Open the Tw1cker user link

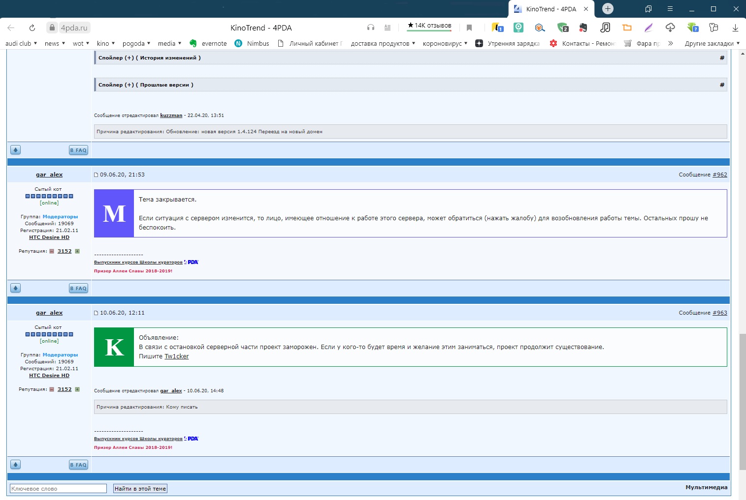pyautogui.click(x=176, y=356)
